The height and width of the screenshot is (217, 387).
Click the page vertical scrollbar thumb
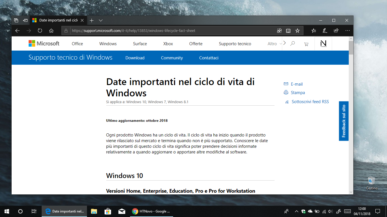click(x=351, y=47)
